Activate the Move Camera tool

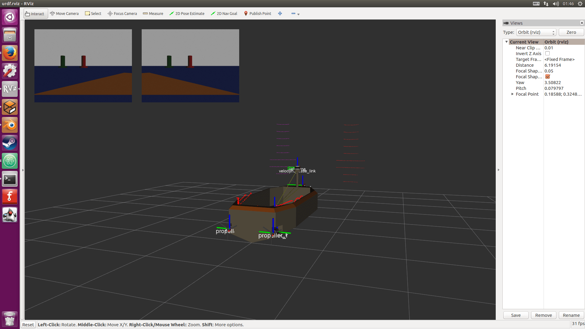64,13
